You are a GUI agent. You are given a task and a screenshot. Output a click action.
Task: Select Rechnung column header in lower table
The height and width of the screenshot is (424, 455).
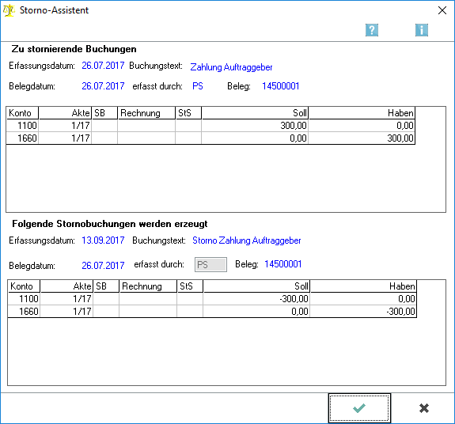coord(148,286)
